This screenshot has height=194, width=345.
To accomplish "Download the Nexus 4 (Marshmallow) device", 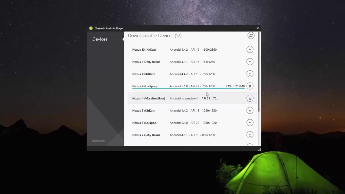I will click(250, 98).
